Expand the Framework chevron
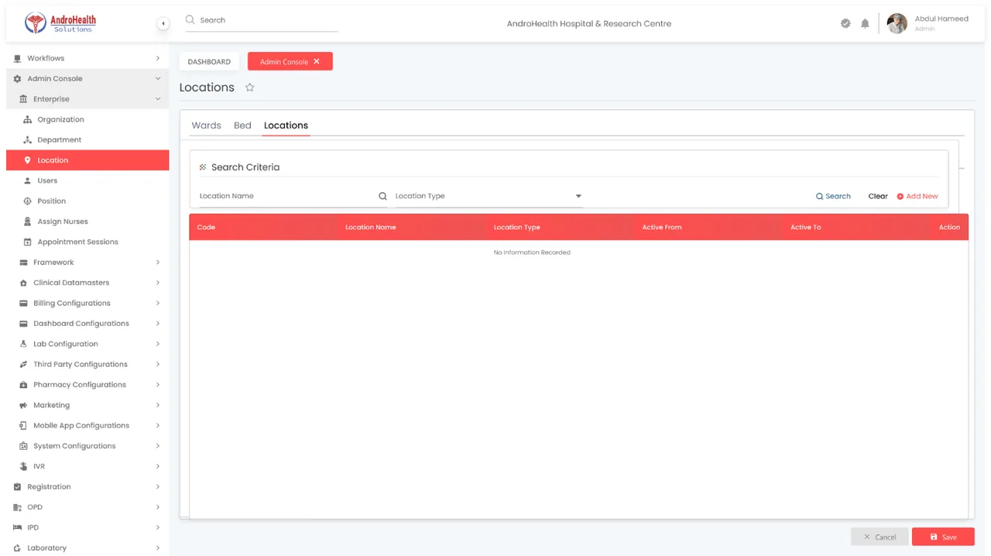This screenshot has height=556, width=991. [158, 263]
